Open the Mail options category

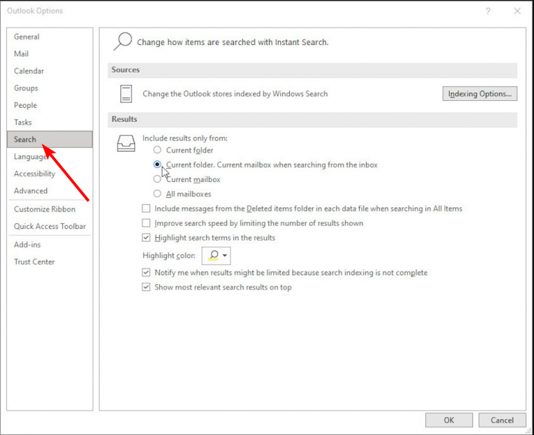tap(50, 54)
